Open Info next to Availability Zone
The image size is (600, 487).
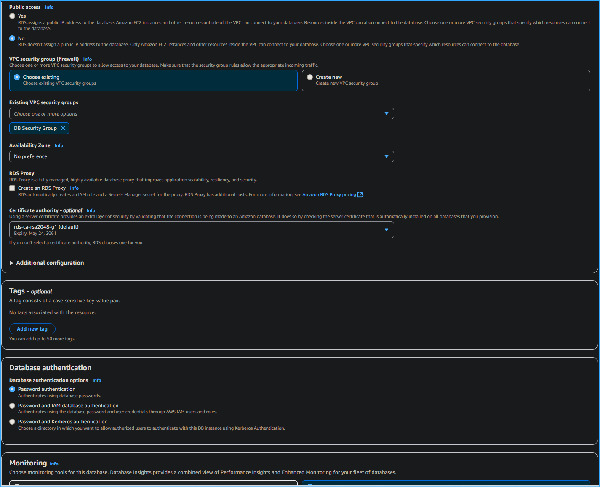pyautogui.click(x=59, y=145)
